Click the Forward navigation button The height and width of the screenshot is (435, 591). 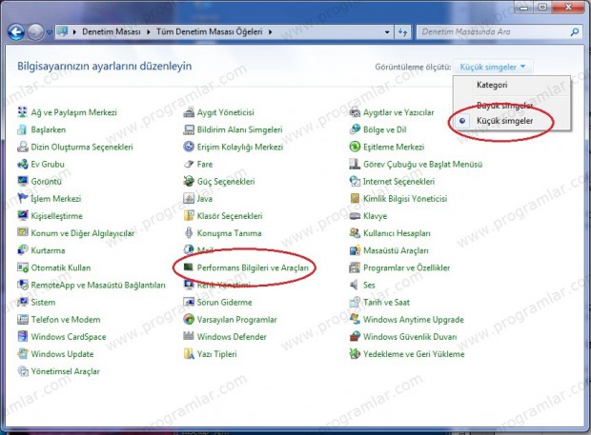(36, 32)
